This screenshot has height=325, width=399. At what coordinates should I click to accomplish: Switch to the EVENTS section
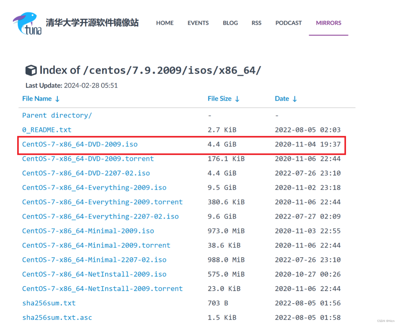point(198,23)
